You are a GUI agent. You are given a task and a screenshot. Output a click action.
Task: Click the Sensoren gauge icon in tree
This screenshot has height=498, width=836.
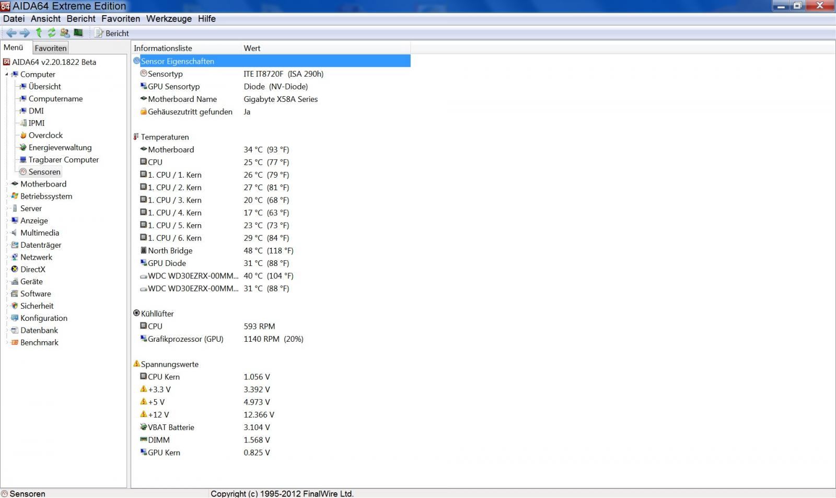point(23,171)
